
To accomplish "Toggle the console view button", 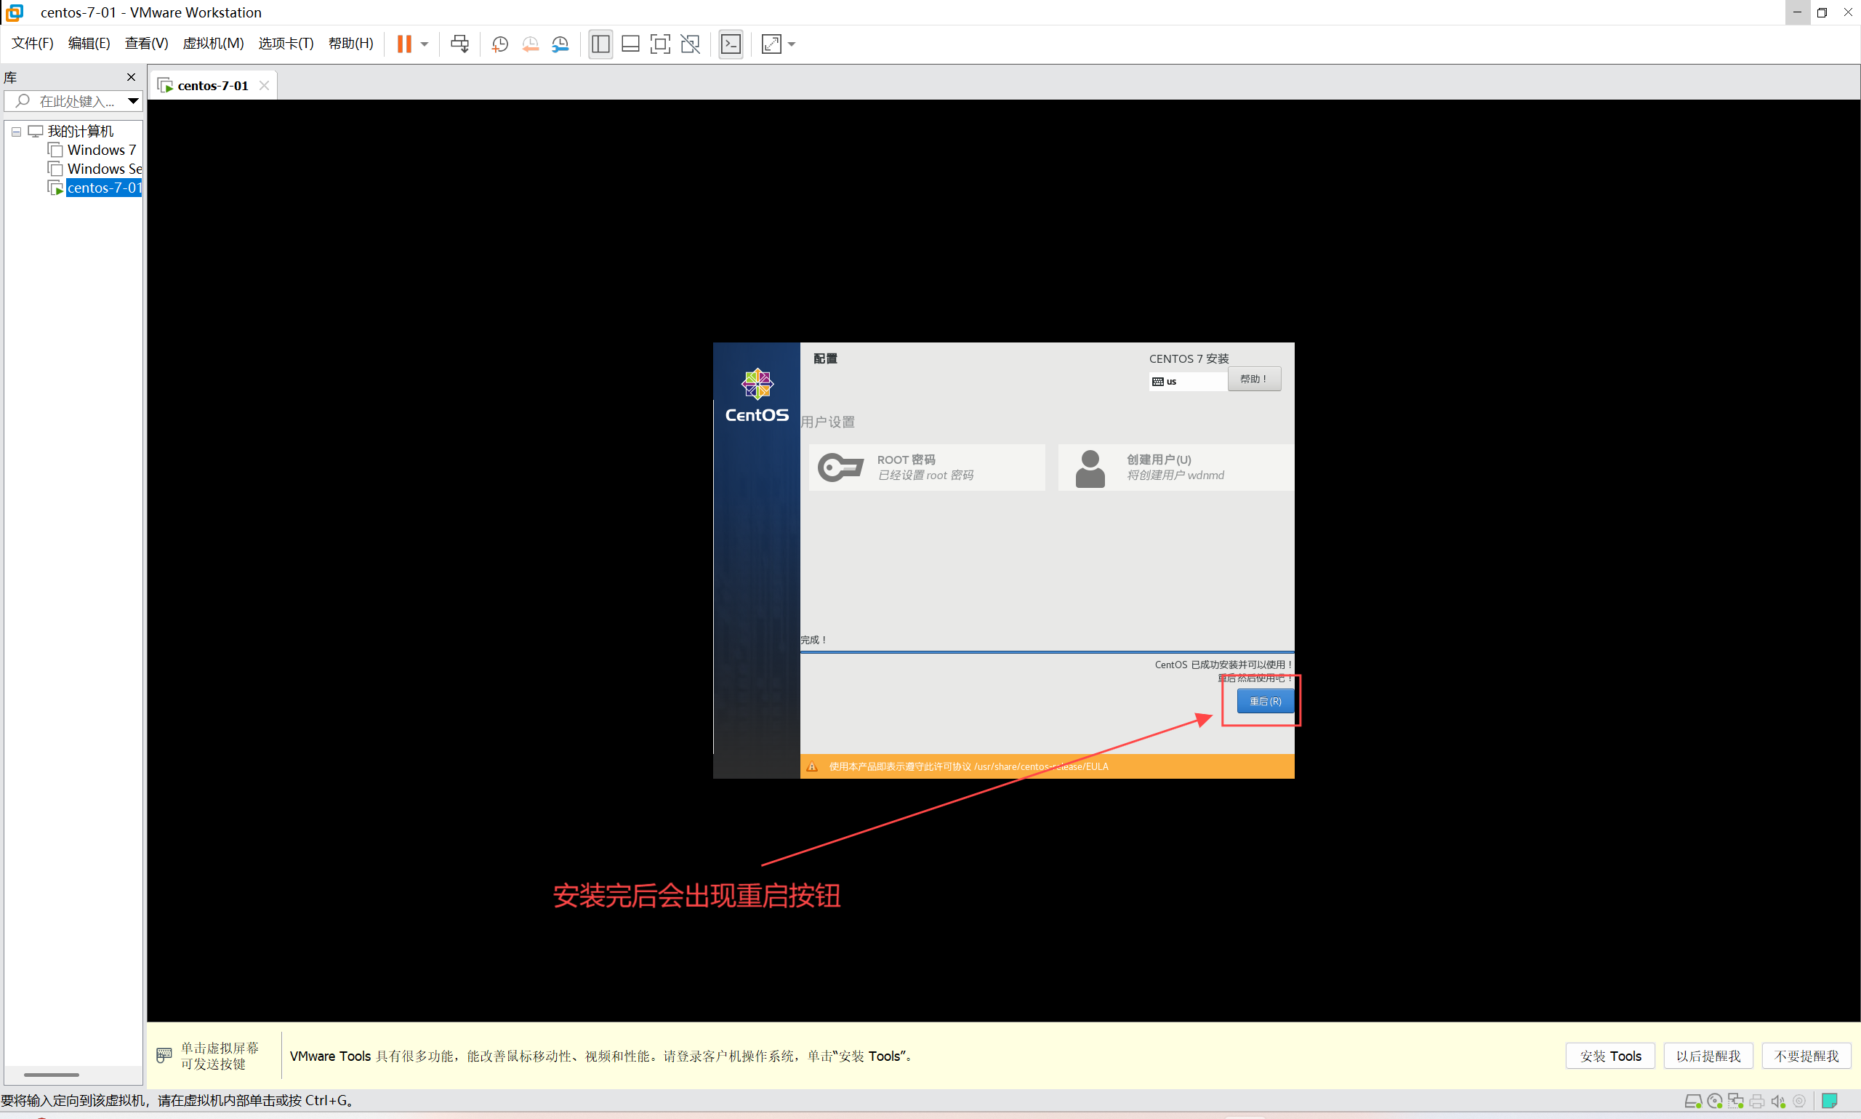I will pos(731,44).
